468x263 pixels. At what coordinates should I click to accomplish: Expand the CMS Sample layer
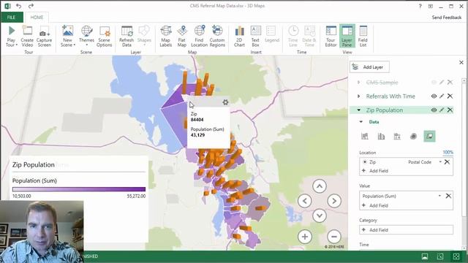click(x=359, y=83)
